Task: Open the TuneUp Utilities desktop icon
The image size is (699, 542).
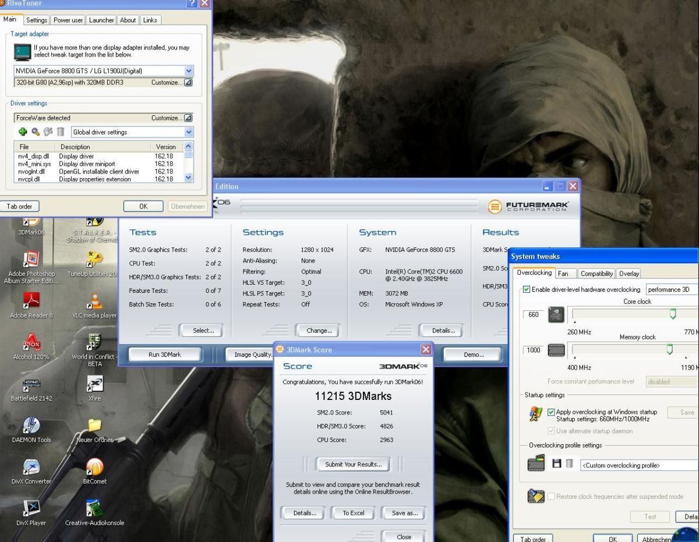Action: tap(95, 258)
